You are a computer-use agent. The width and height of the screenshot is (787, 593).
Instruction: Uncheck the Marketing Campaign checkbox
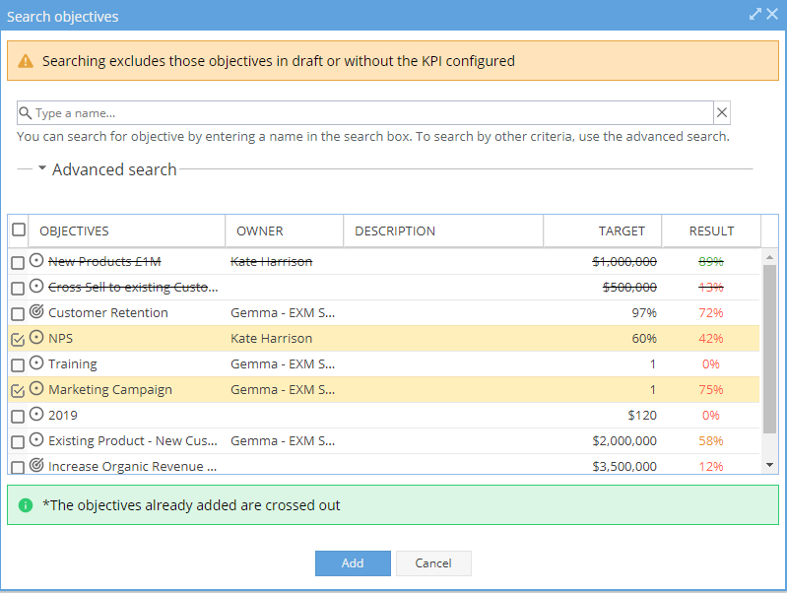tap(18, 391)
